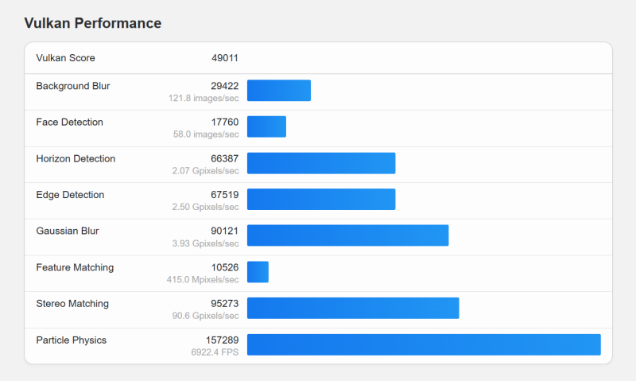Viewport: 636px width, 381px height.
Task: Click the Edge Detection score bar
Action: tap(321, 199)
